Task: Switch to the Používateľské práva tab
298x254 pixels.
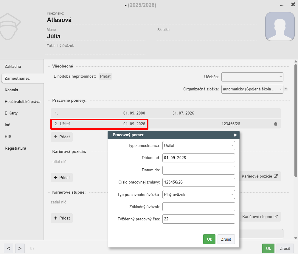Action: (22, 101)
